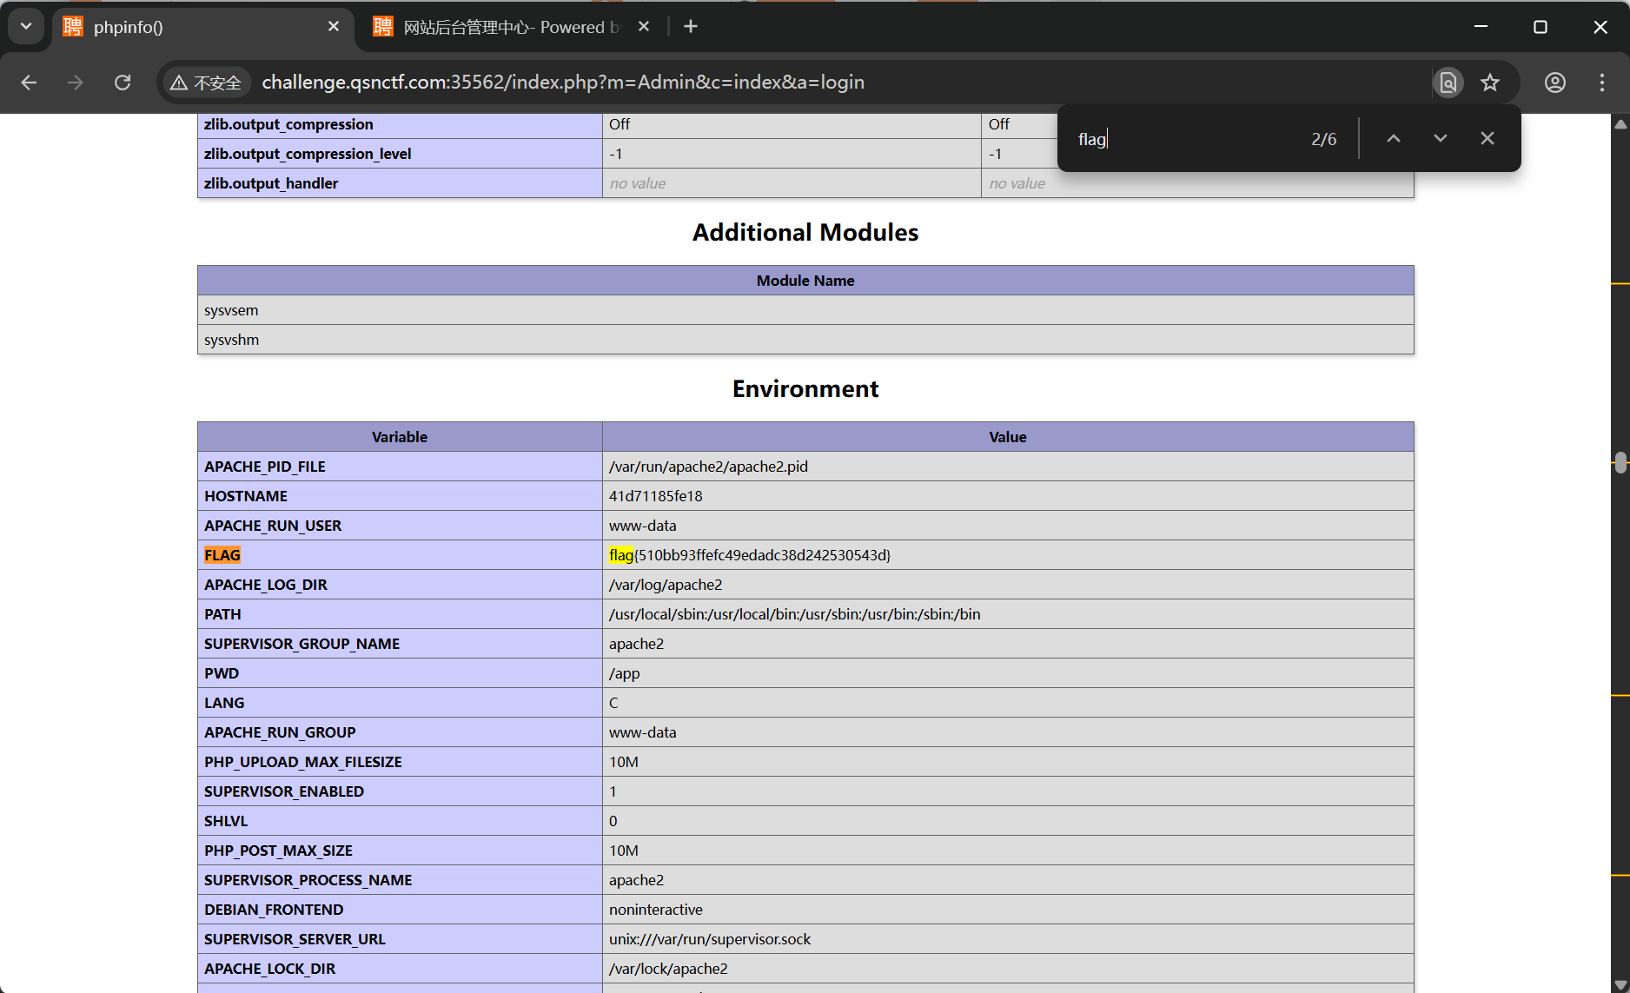
Task: Click the find bar text field
Action: tap(1182, 139)
